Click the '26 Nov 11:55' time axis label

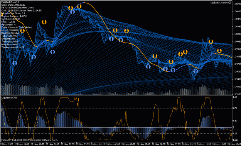[219, 144]
